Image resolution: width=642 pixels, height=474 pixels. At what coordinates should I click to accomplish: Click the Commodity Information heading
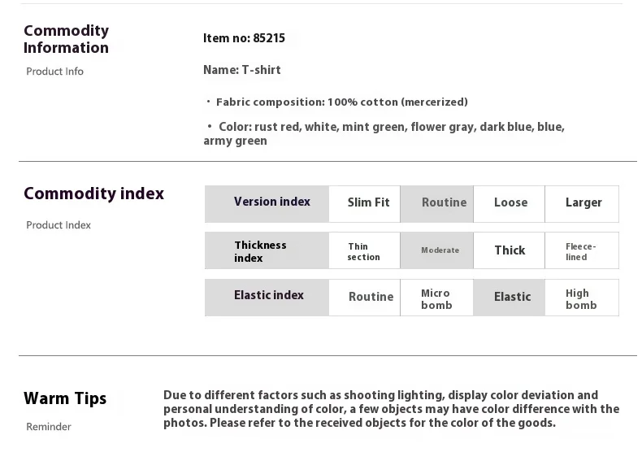[66, 39]
